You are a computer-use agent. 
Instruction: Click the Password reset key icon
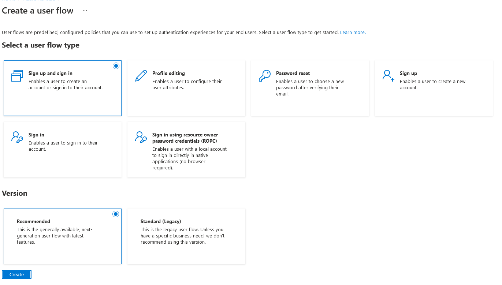(265, 76)
